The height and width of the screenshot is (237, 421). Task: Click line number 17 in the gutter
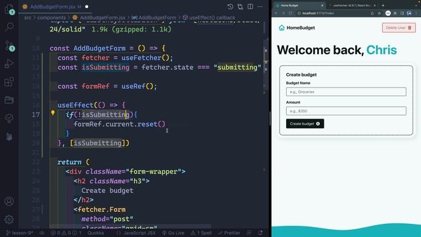pyautogui.click(x=36, y=115)
